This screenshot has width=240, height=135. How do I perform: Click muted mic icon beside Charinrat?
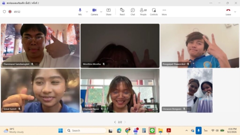coord(102,109)
